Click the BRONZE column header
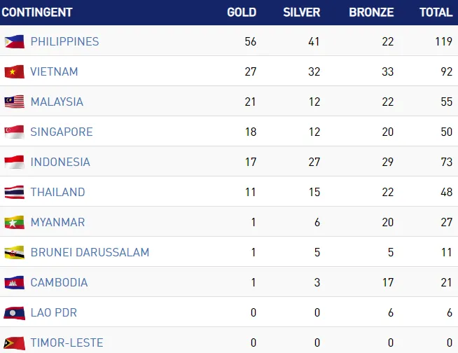The width and height of the screenshot is (458, 353). coord(371,12)
